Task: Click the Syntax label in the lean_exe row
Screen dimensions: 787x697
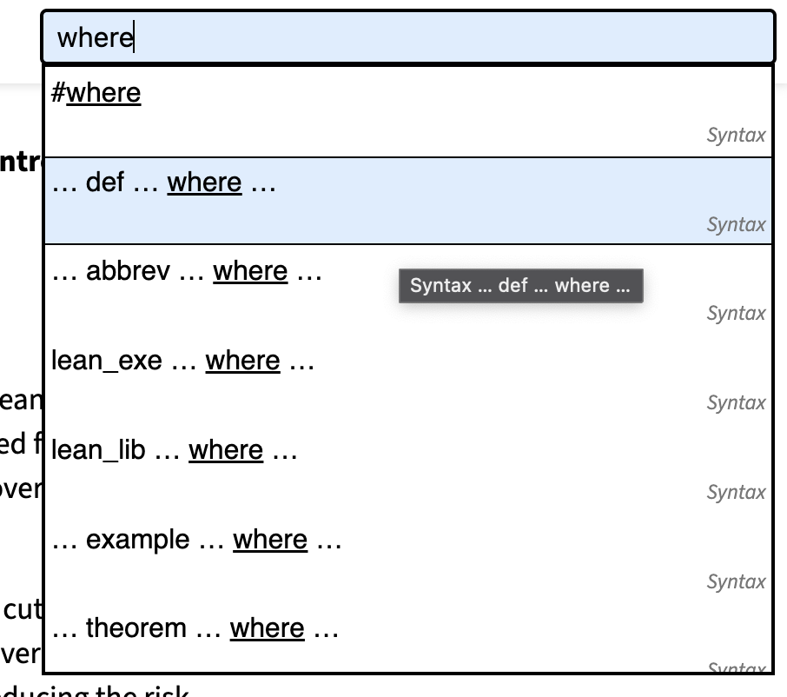Action: (x=736, y=403)
